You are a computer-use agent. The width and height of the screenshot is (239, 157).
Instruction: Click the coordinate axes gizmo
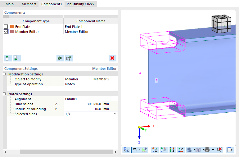click(146, 134)
